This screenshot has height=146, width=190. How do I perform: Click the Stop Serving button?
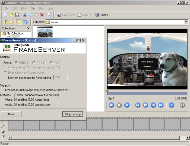(73, 114)
